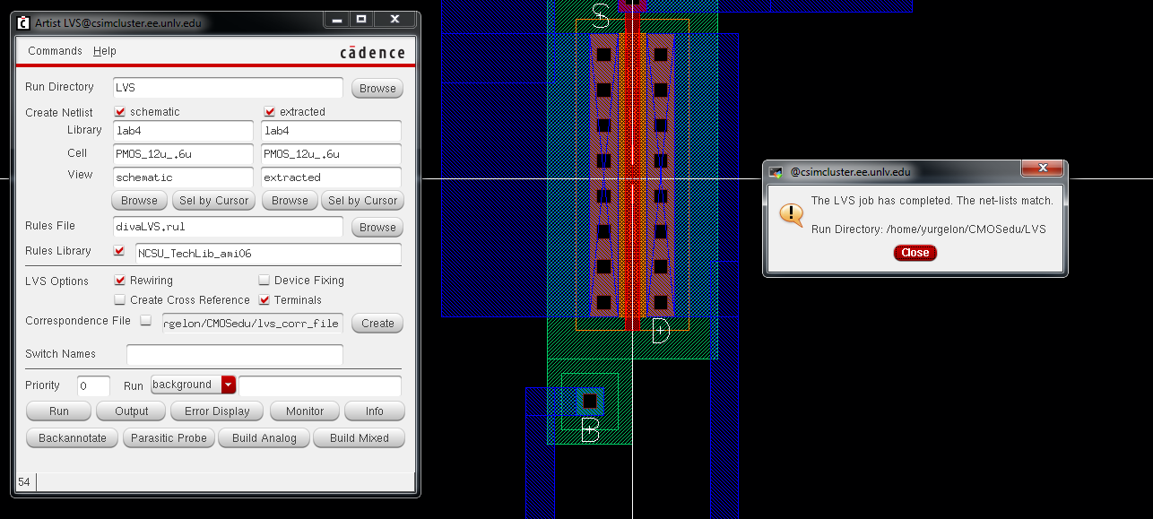This screenshot has width=1153, height=519.
Task: Click Browse under the schematic column
Action: [x=139, y=201]
